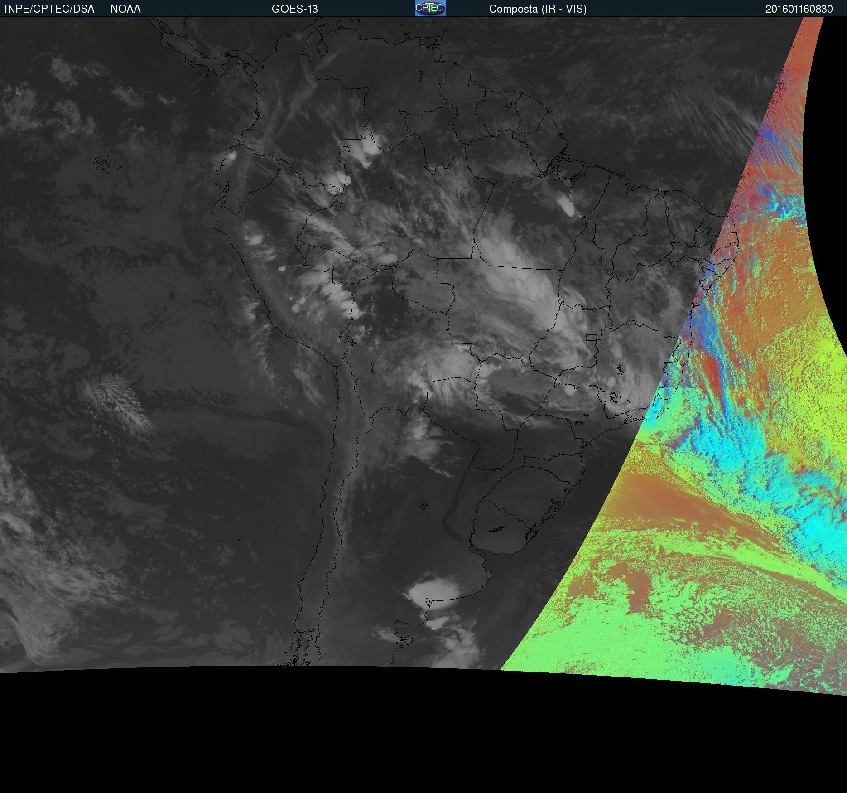847x793 pixels.
Task: Click Lake Maracaibo's outline in the north
Action: click(322, 47)
